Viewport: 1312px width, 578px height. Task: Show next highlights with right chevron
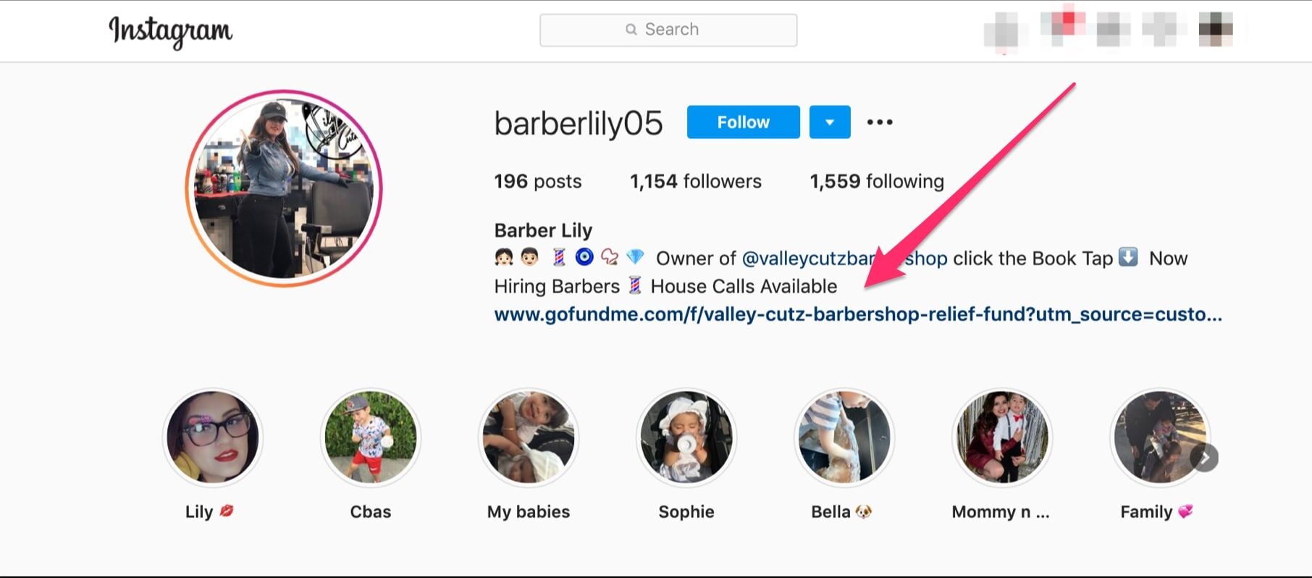click(1205, 458)
